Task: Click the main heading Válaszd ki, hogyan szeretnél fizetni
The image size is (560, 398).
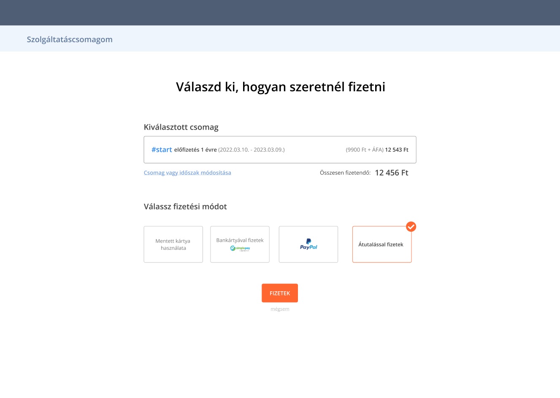Action: (280, 87)
